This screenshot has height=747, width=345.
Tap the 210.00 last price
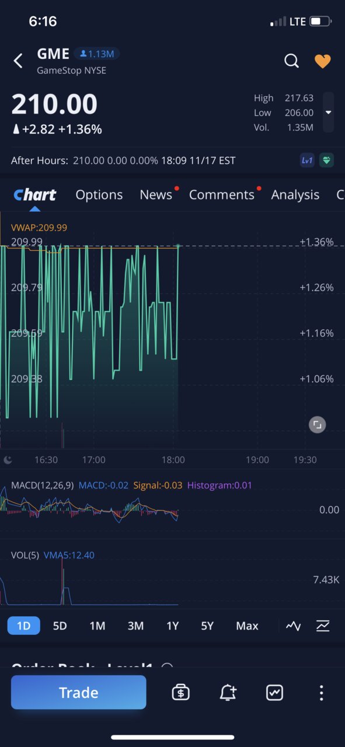54,104
